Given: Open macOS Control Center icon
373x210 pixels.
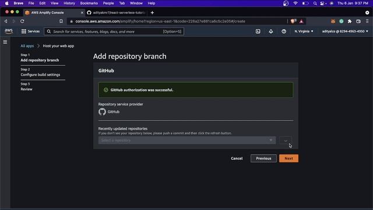Looking at the screenshot, I should 323,3.
